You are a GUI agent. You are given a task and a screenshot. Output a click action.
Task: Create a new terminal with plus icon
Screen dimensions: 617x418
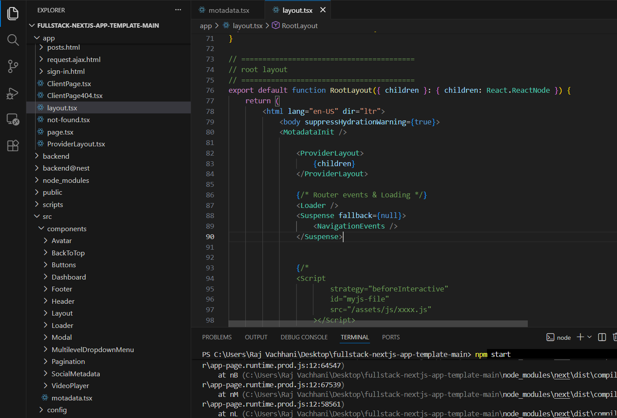[x=580, y=337]
